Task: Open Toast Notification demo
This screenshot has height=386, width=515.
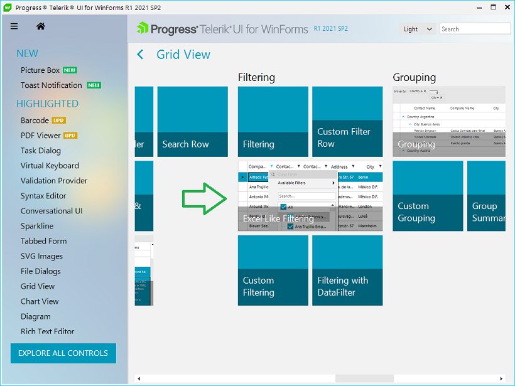Action: [51, 85]
